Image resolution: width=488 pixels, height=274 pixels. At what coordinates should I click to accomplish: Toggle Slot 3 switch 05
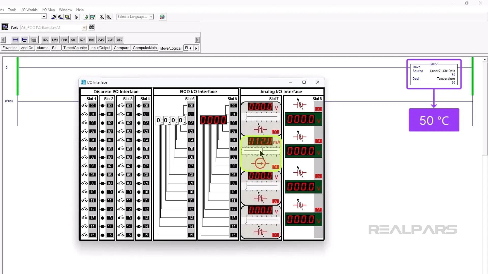pyautogui.click(x=121, y=149)
